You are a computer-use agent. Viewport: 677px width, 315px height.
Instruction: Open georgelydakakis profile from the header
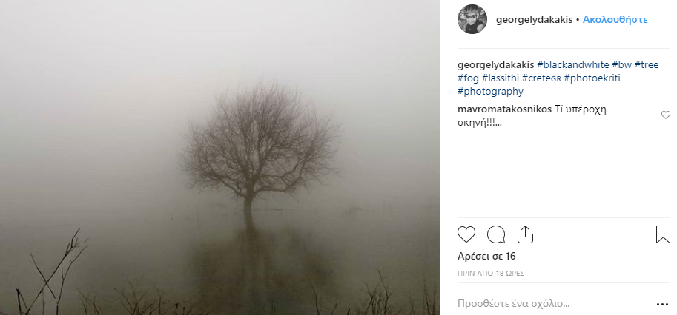click(x=534, y=20)
